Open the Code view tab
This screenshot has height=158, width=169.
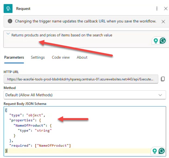(61, 57)
